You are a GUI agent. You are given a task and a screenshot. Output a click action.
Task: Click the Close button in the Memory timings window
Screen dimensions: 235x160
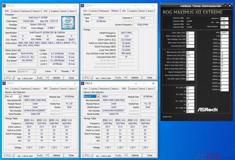pos(150,78)
